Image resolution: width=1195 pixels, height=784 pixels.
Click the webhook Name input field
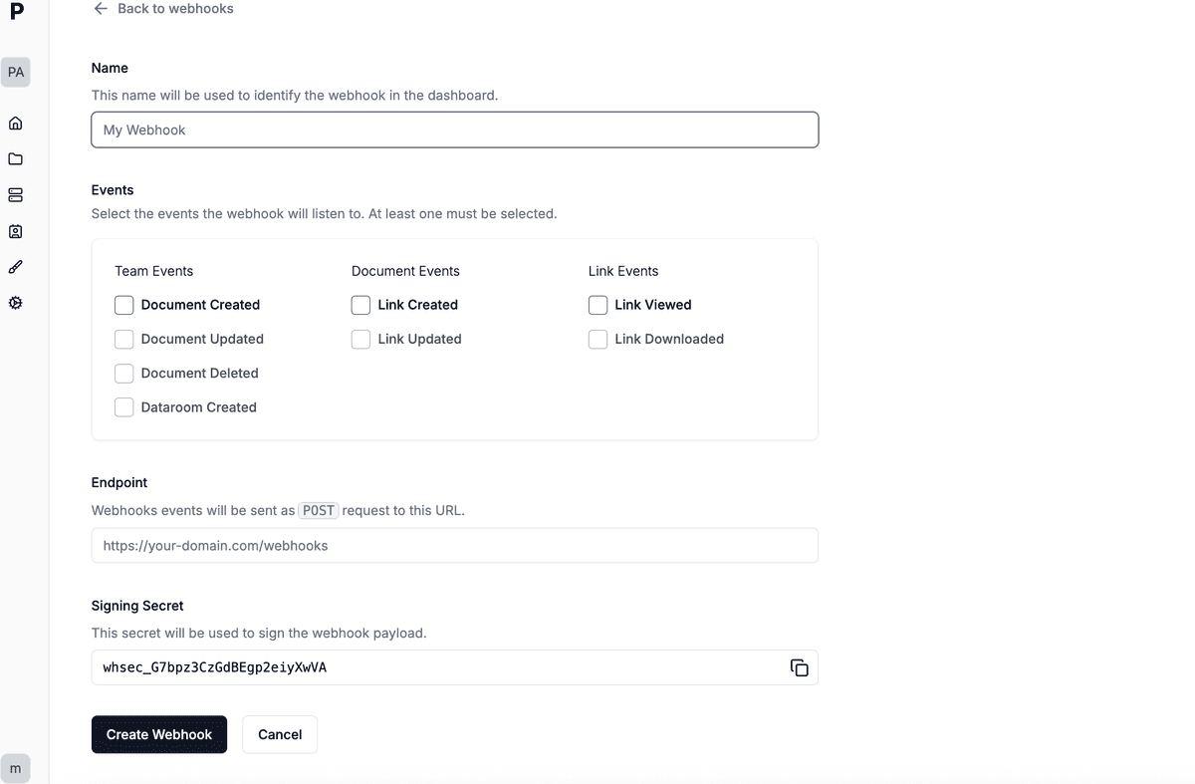coord(454,130)
